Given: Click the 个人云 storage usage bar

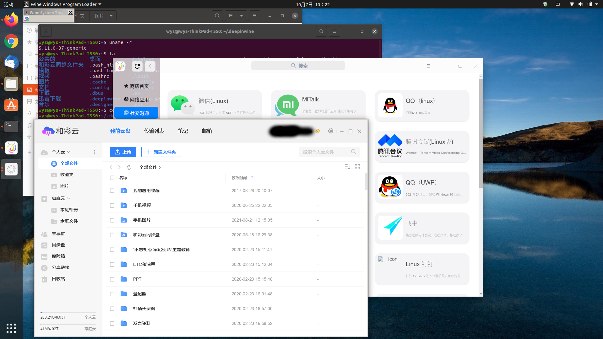Looking at the screenshot, I should [68, 313].
